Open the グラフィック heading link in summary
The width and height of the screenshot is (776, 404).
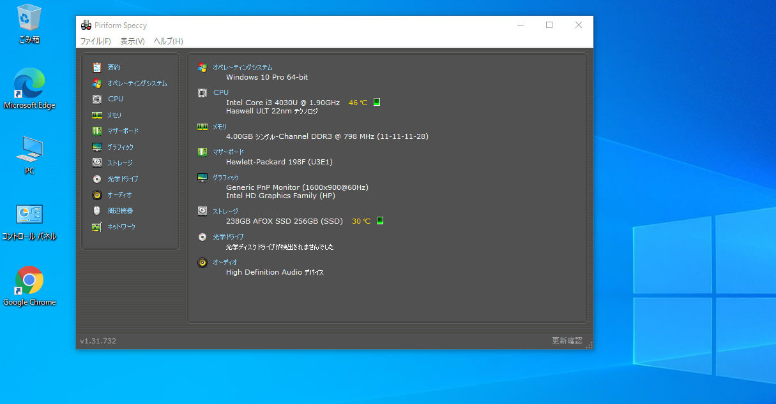(x=226, y=177)
